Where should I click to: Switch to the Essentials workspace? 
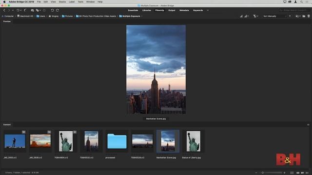pos(133,10)
